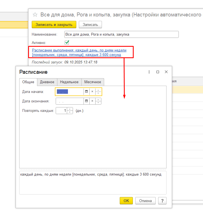Image resolution: width=203 pixels, height=219 pixels.
Task: Add this settings form to favorites star
Action: click(x=35, y=14)
